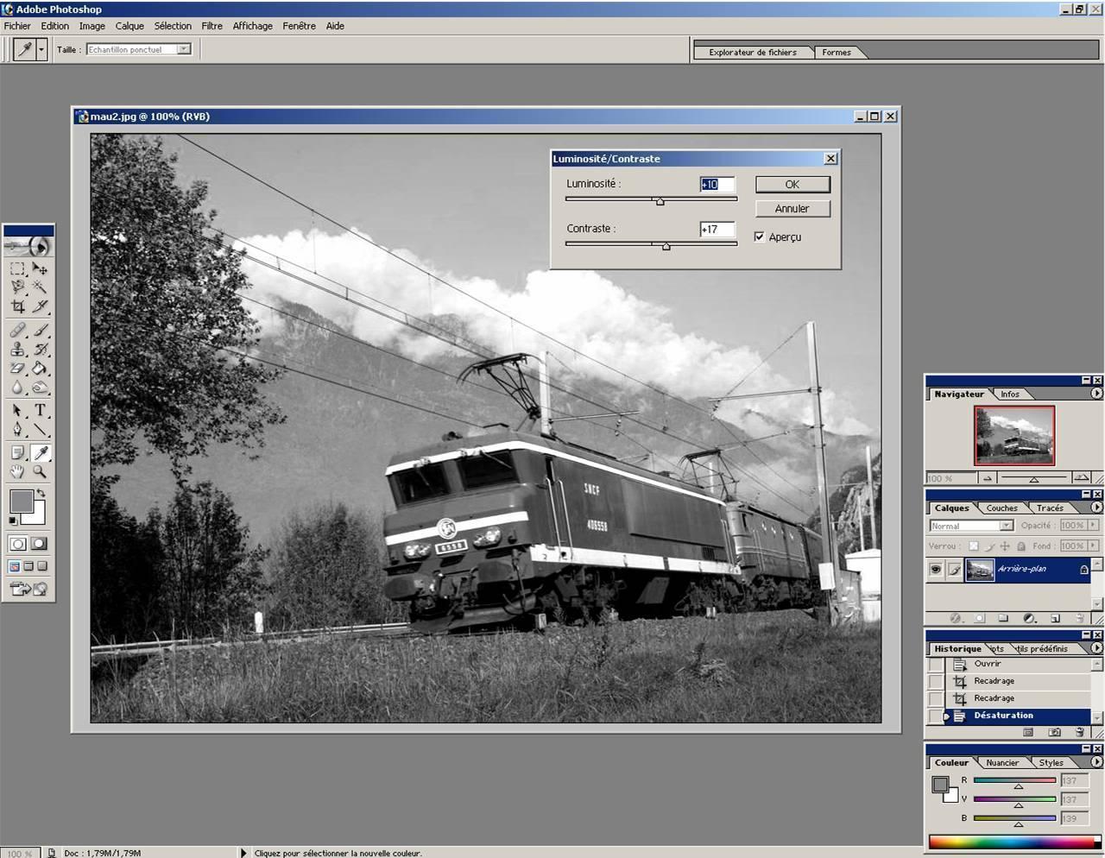Select the Magic Wand tool
The width and height of the screenshot is (1105, 858).
click(40, 287)
